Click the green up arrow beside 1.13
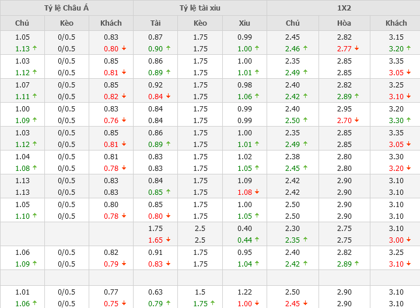Viewport: 420px width, 308px height. pyautogui.click(x=34, y=49)
